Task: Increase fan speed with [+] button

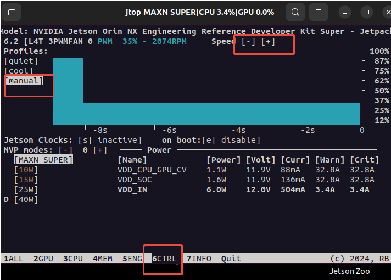Action: (268, 42)
